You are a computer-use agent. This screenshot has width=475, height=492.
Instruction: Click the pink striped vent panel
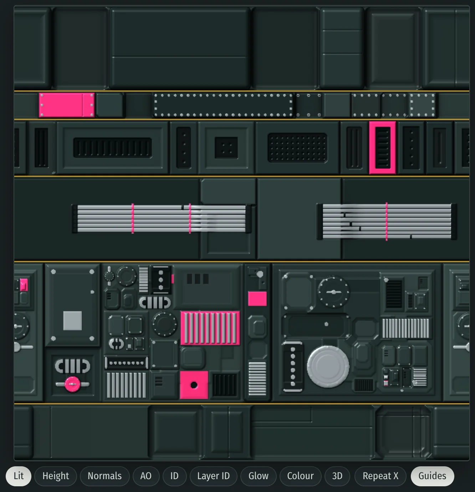pyautogui.click(x=210, y=328)
